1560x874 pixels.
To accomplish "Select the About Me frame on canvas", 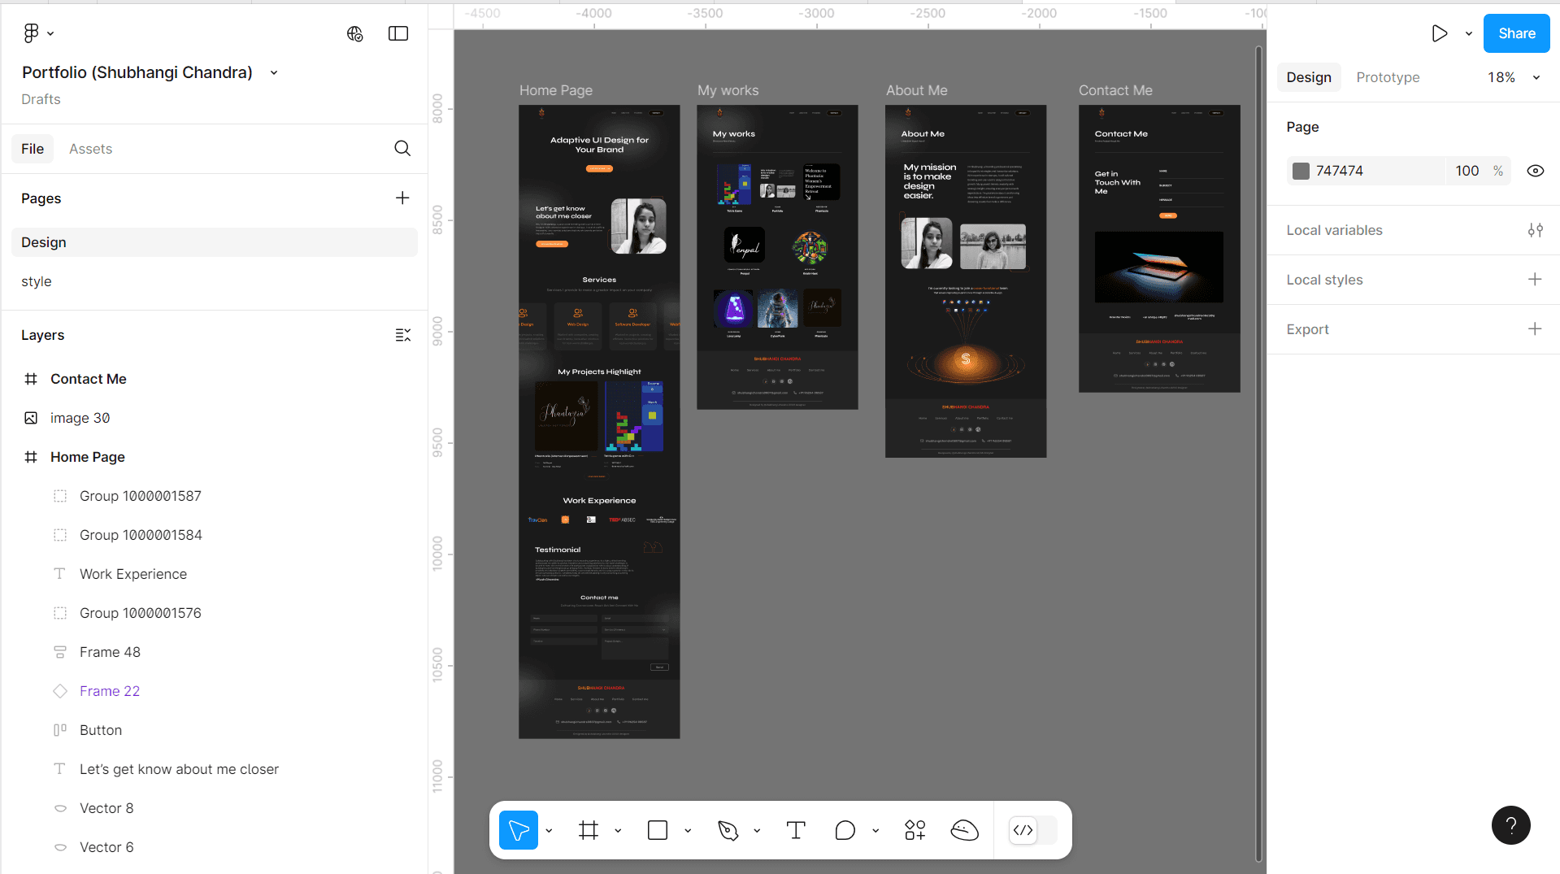I will click(966, 280).
